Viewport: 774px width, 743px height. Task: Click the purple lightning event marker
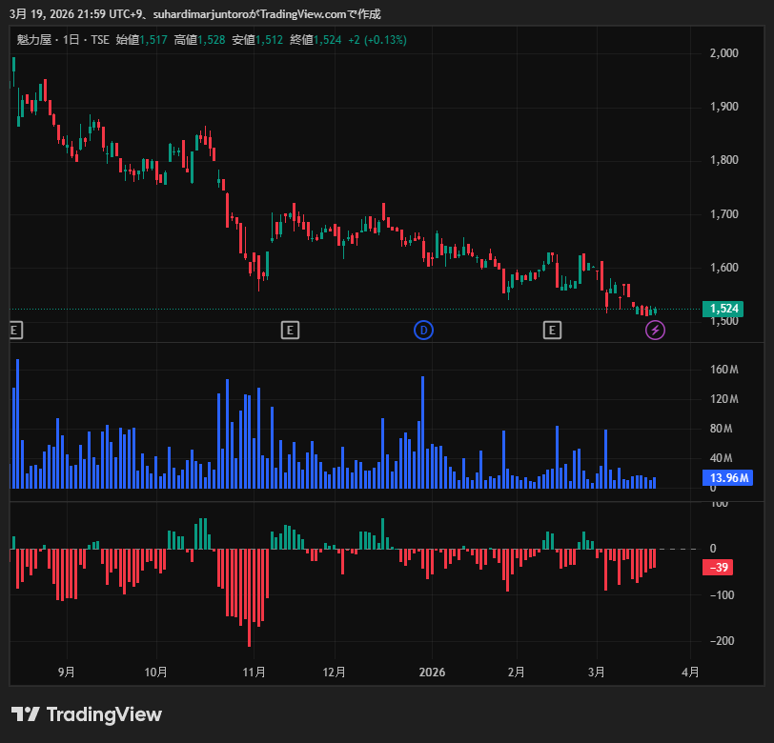pyautogui.click(x=655, y=330)
